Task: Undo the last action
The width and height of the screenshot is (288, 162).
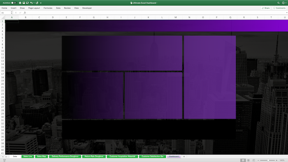Action: (31, 3)
